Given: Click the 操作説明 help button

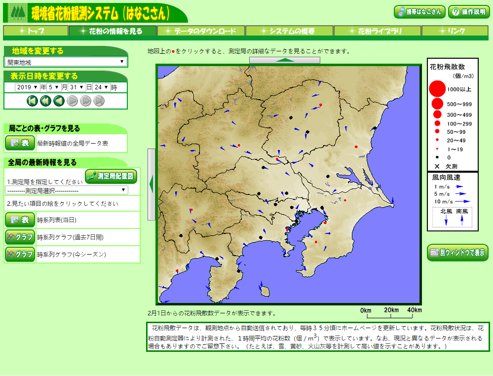Looking at the screenshot, I should (x=469, y=12).
